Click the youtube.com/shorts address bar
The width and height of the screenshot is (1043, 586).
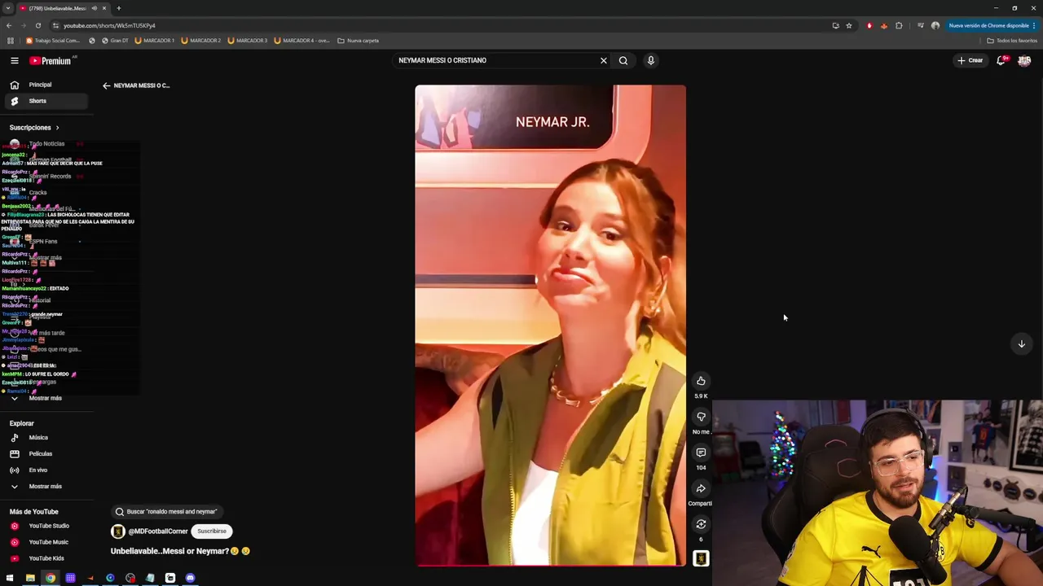pyautogui.click(x=440, y=25)
